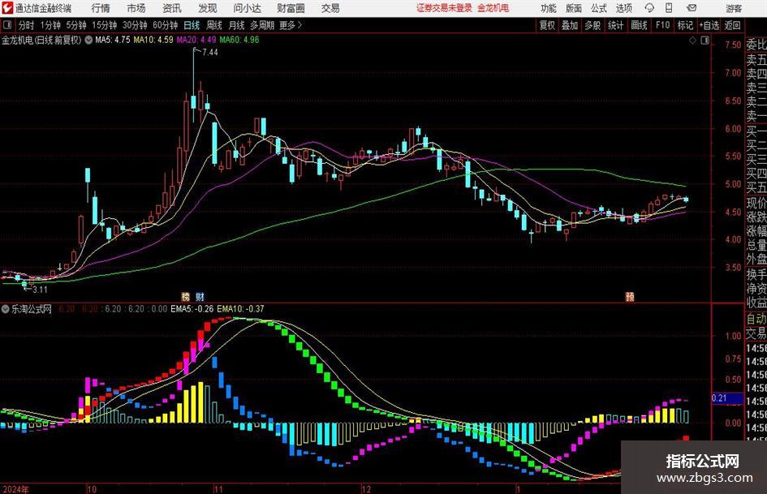Switch to 15分钟 period

pos(104,25)
